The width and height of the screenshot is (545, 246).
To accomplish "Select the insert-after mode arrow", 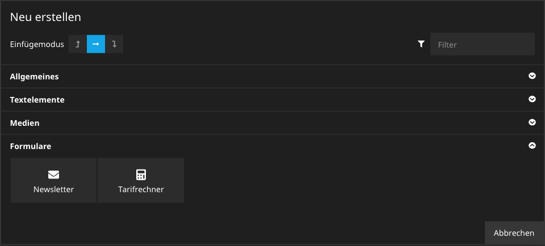I will 114,44.
